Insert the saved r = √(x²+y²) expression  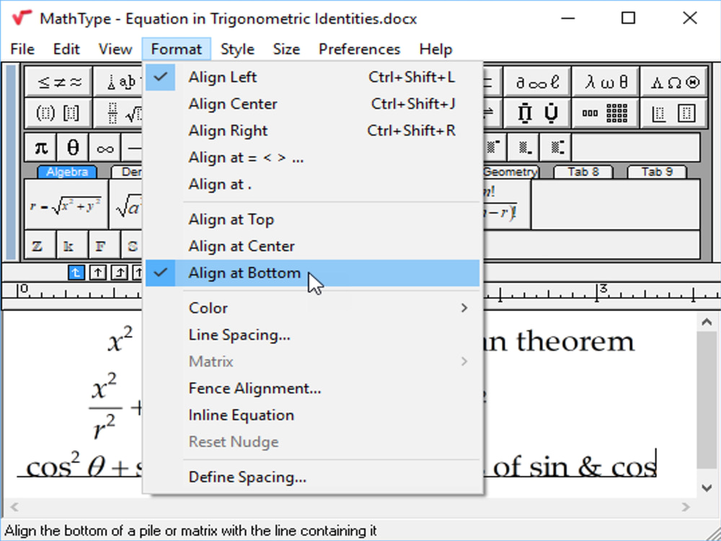pyautogui.click(x=66, y=205)
